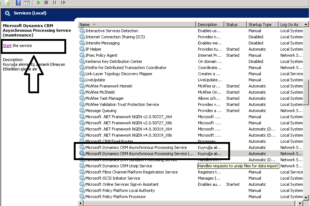The height and width of the screenshot is (206, 310).
Task: Select gear icon beside Microsoft Dynamics CRM Unzip Service
Action: (82, 166)
